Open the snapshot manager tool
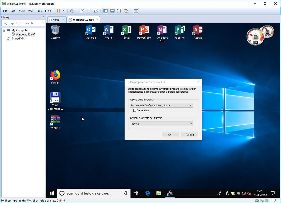Viewport: 281px width, 203px height. coord(96,11)
